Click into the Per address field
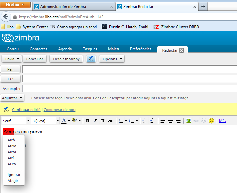This screenshot has width=237, height=193. (x=130, y=69)
